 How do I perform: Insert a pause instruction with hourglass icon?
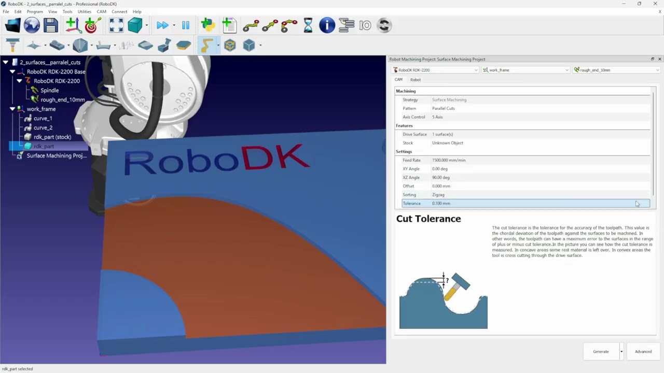308,25
